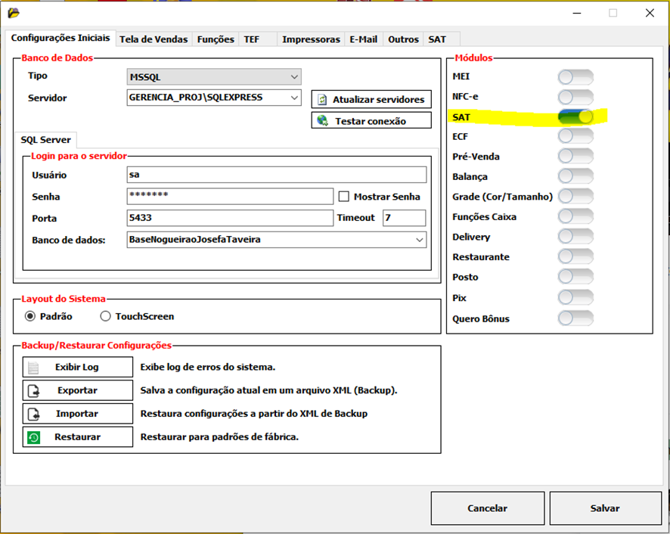Enable the NFC-e module switch
Viewport: 670px width, 534px height.
(x=575, y=97)
